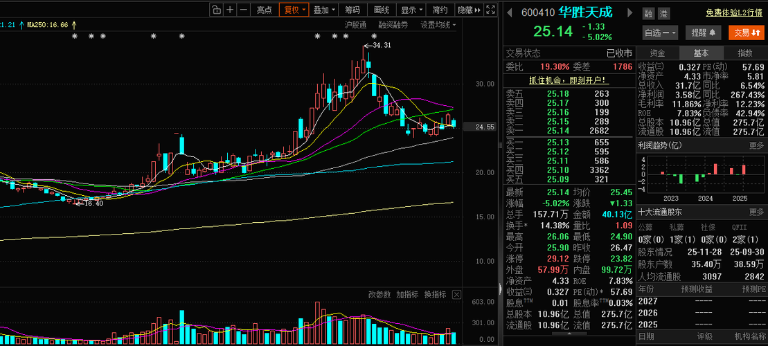Viewport: 768px width, 346px height.
Task: Click the 融资融券 label
Action: 393,25
